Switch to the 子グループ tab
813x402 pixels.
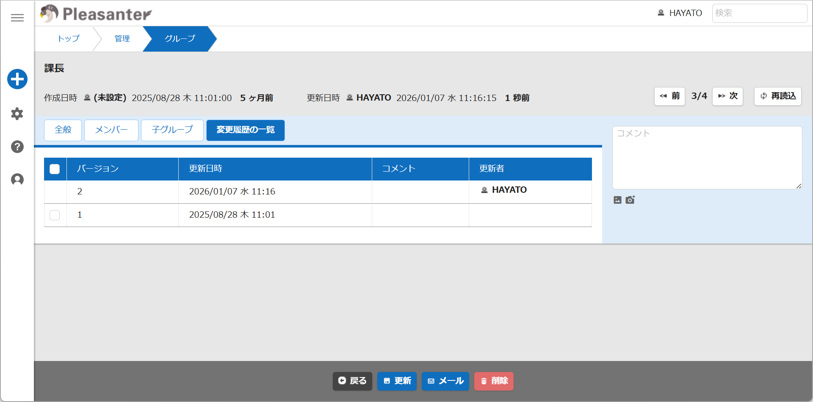pyautogui.click(x=172, y=130)
